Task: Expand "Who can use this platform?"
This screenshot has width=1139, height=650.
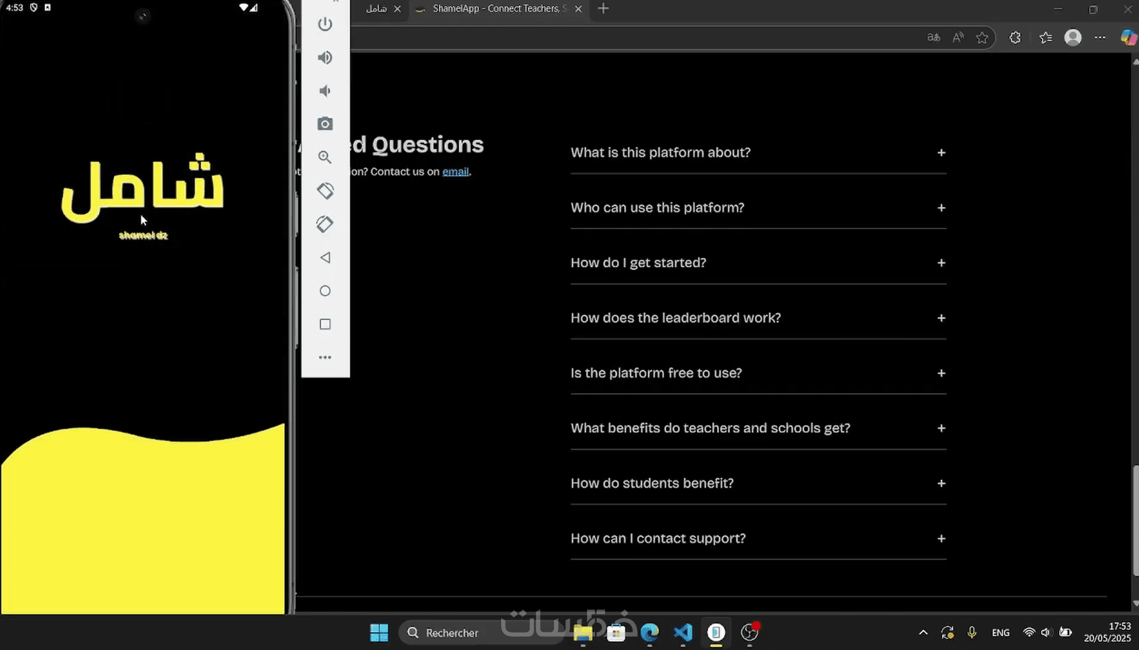Action: [x=758, y=208]
